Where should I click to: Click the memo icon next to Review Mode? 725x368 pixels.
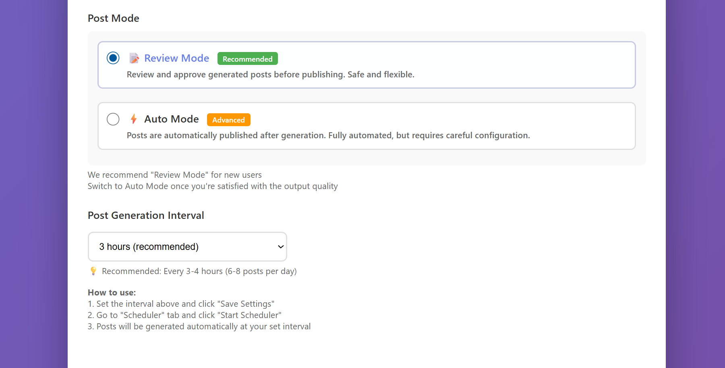tap(134, 58)
